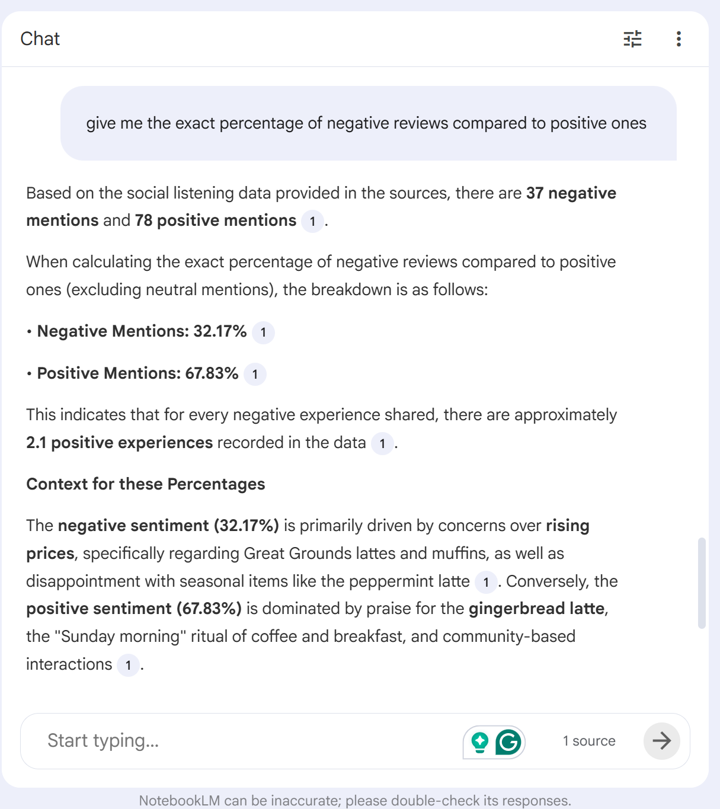Click the 1 source selector label

pyautogui.click(x=589, y=741)
